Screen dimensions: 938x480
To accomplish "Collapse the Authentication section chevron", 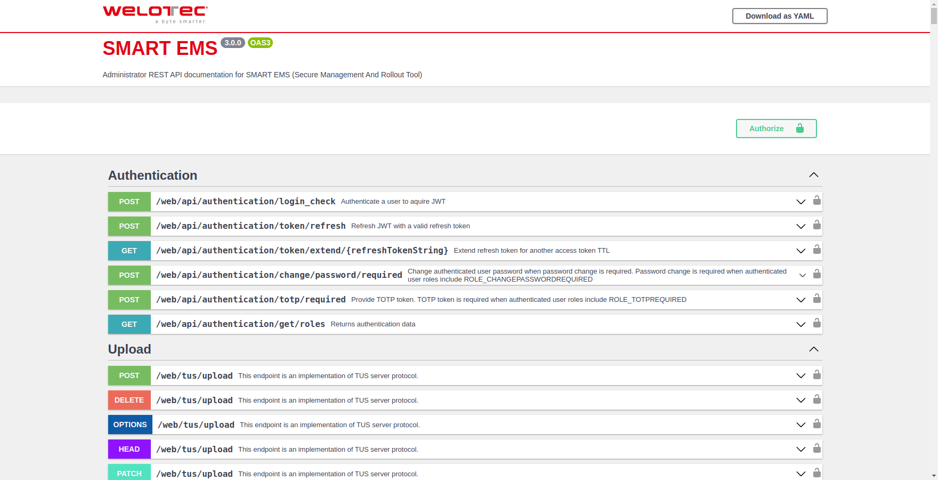I will pos(813,175).
